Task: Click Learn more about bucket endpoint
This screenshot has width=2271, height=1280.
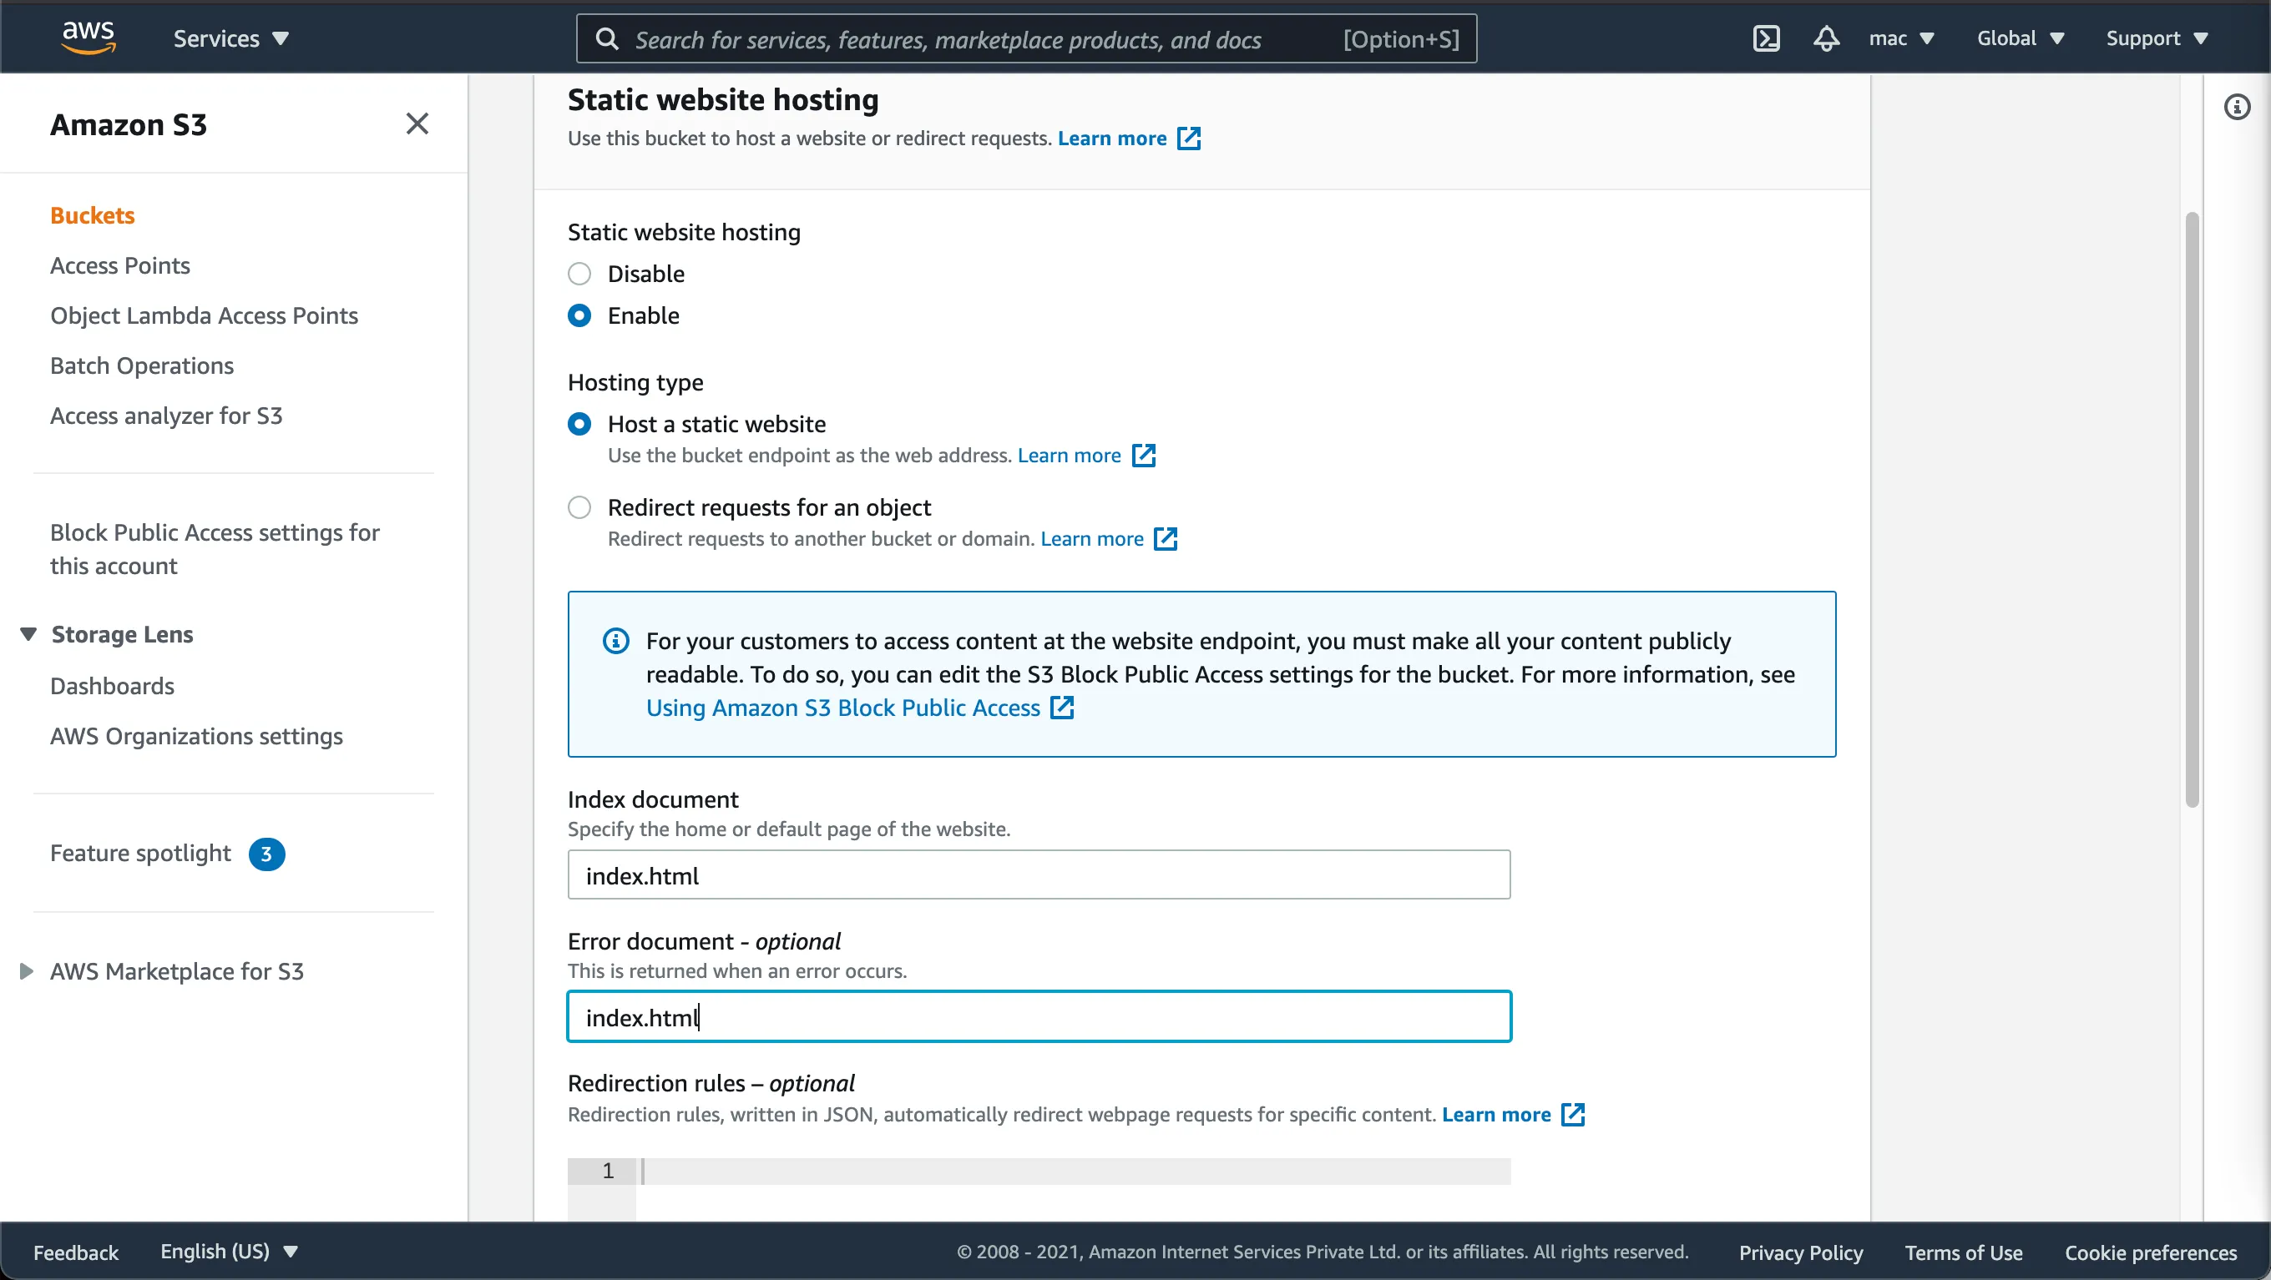Action: (x=1069, y=456)
